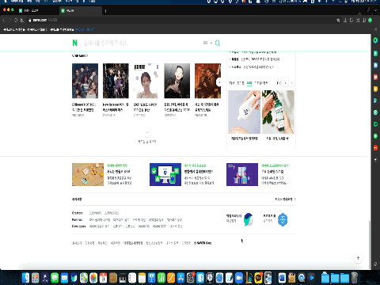380x285 pixels.
Task: Open Trash from the Dock
Action: click(355, 278)
